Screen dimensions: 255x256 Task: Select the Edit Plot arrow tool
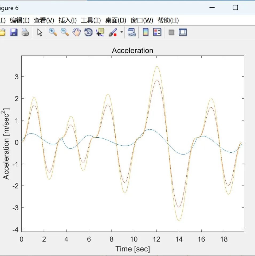40,32
